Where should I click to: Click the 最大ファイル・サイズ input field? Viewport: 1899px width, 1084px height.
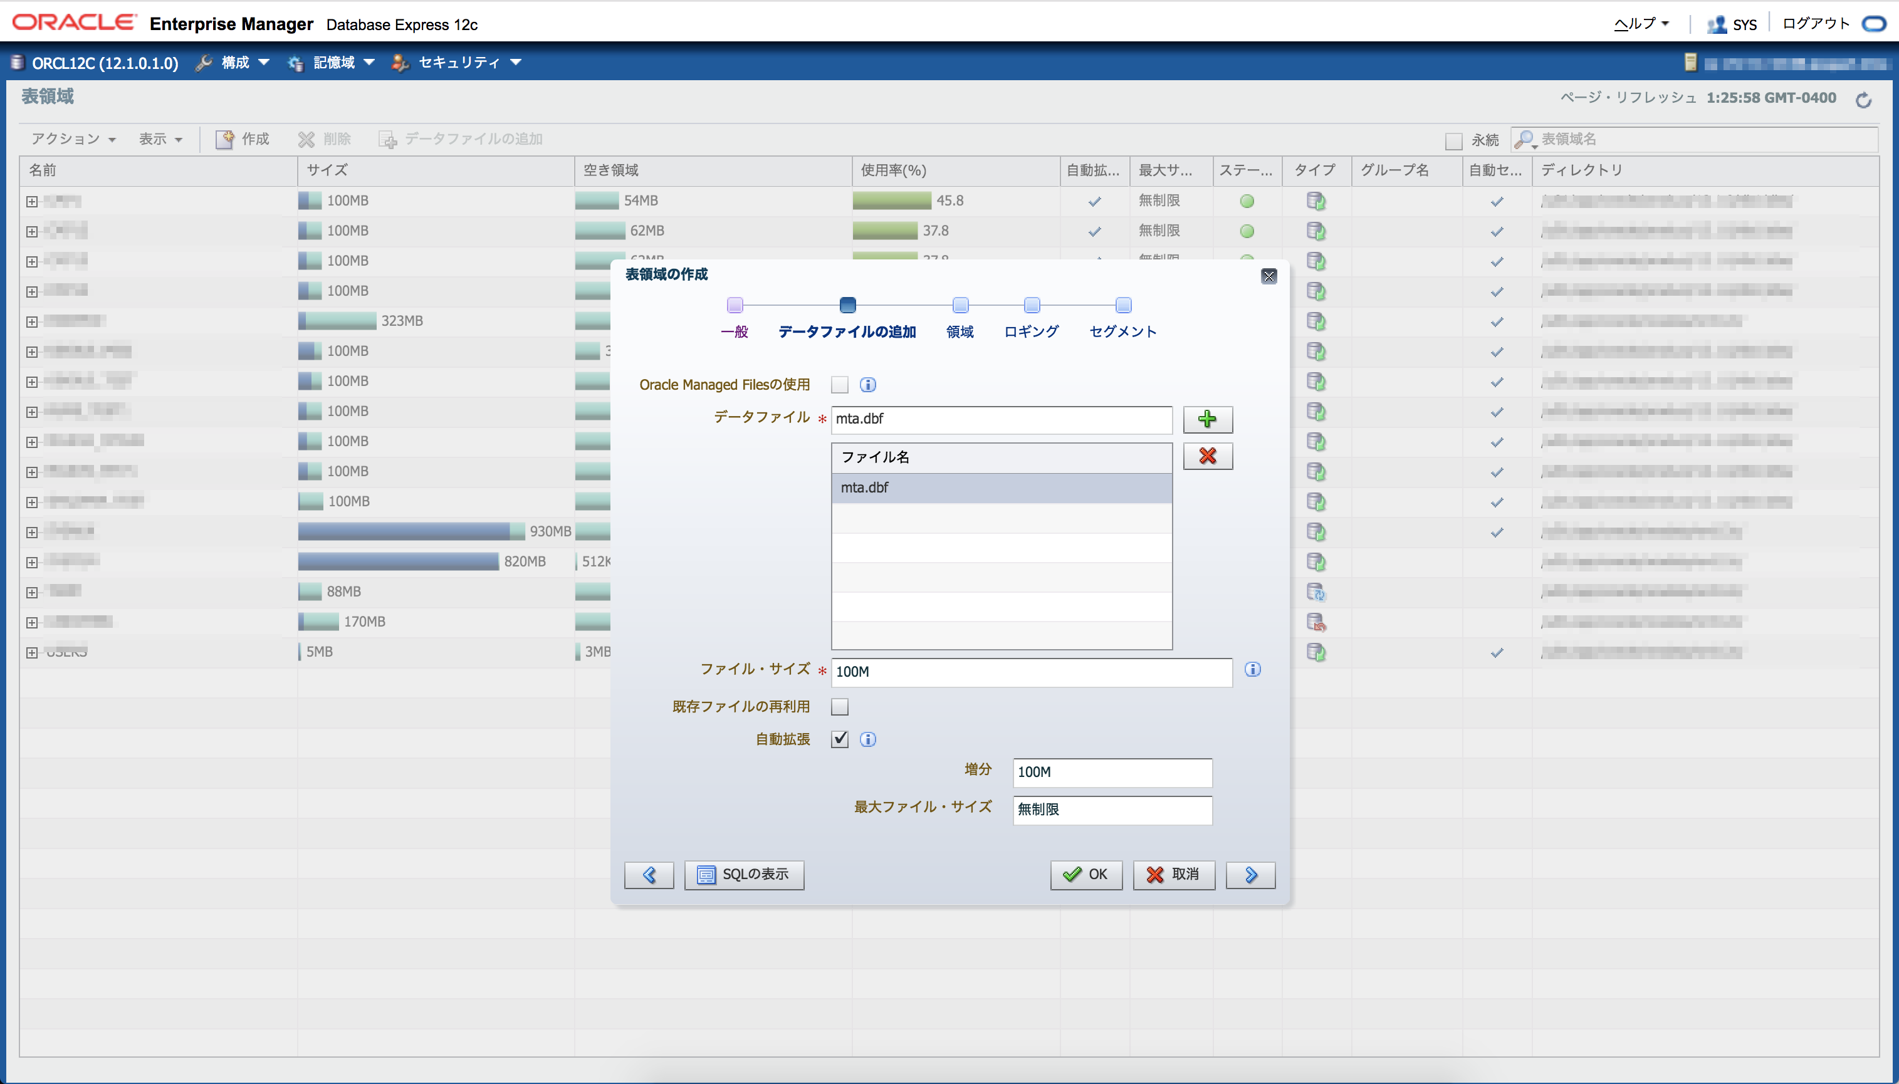(x=1111, y=810)
